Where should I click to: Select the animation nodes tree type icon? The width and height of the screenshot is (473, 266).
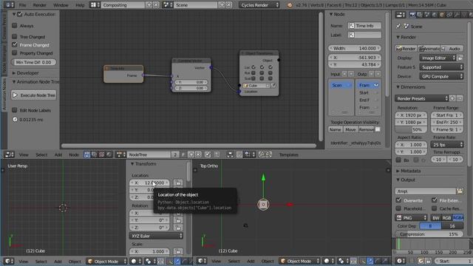pyautogui.click(x=87, y=154)
